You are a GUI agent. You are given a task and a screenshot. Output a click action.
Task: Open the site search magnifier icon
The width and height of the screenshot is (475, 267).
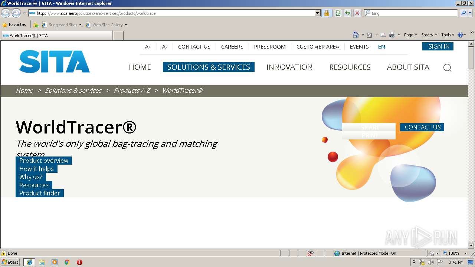[x=448, y=67]
